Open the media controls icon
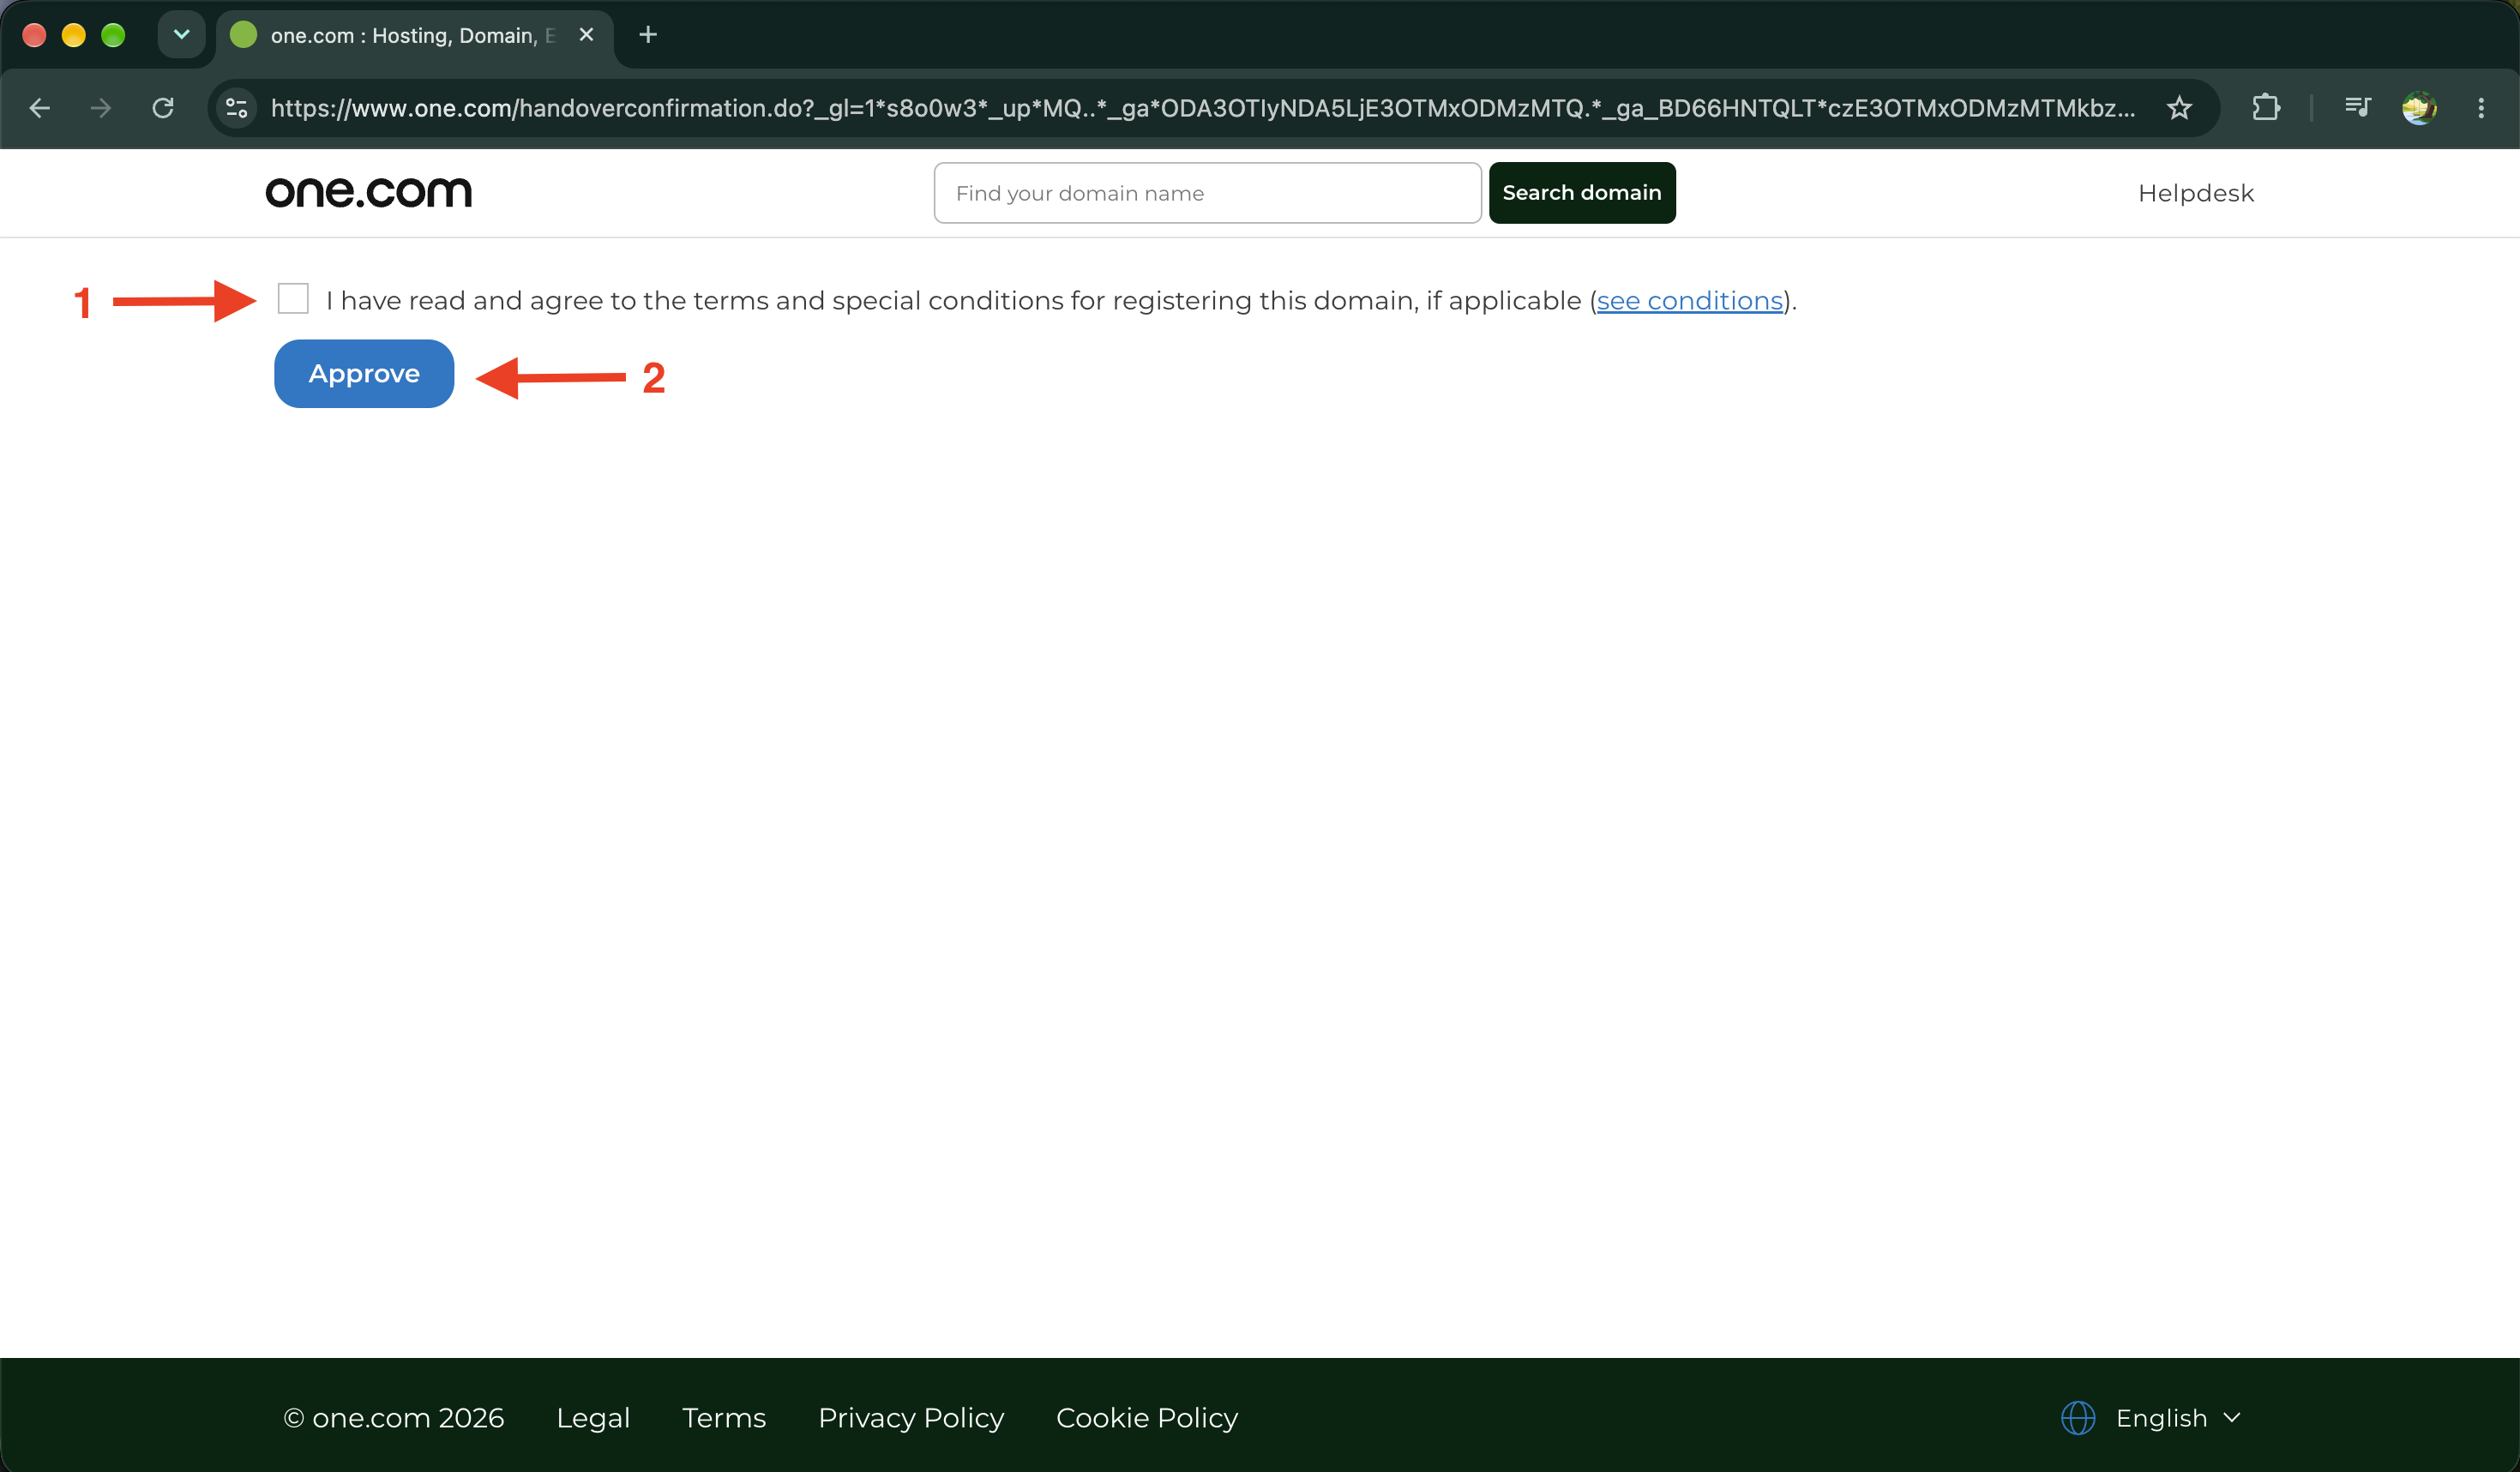 click(2357, 107)
